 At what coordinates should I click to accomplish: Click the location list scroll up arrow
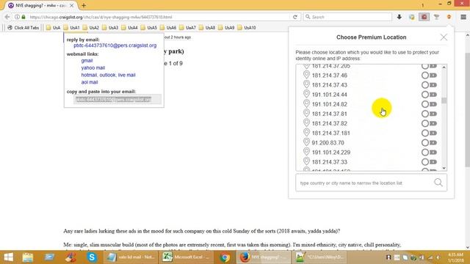(x=444, y=67)
